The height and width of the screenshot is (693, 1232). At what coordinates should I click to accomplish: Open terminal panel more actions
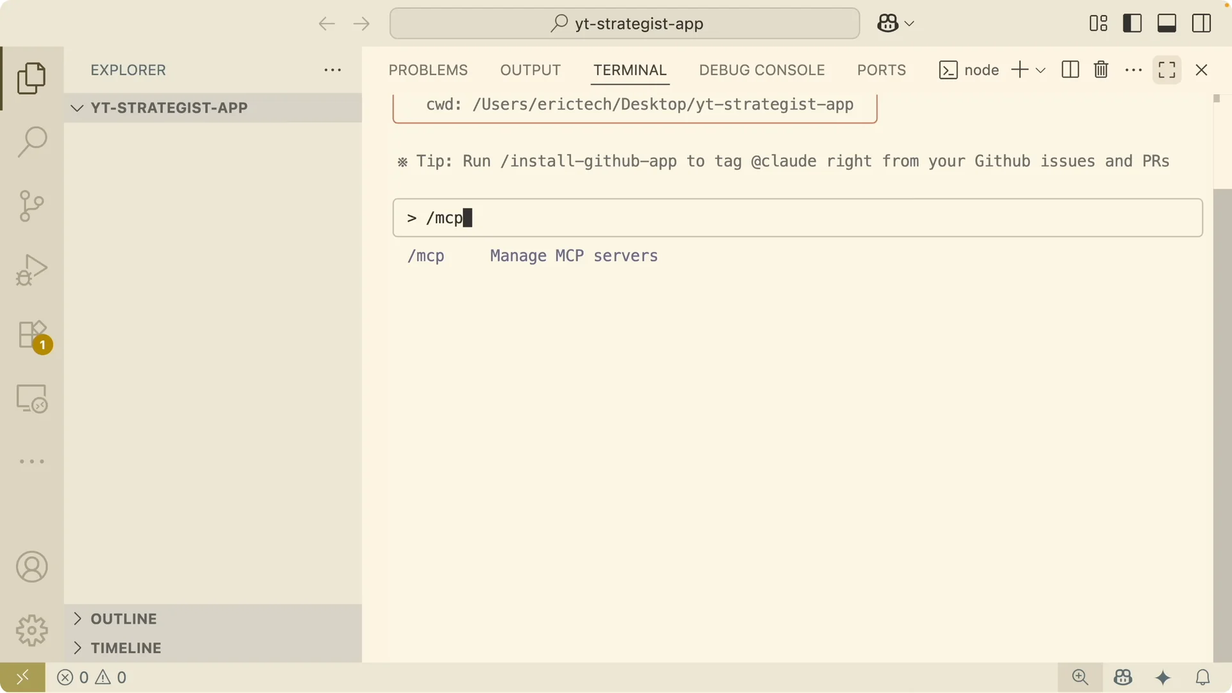click(x=1134, y=70)
